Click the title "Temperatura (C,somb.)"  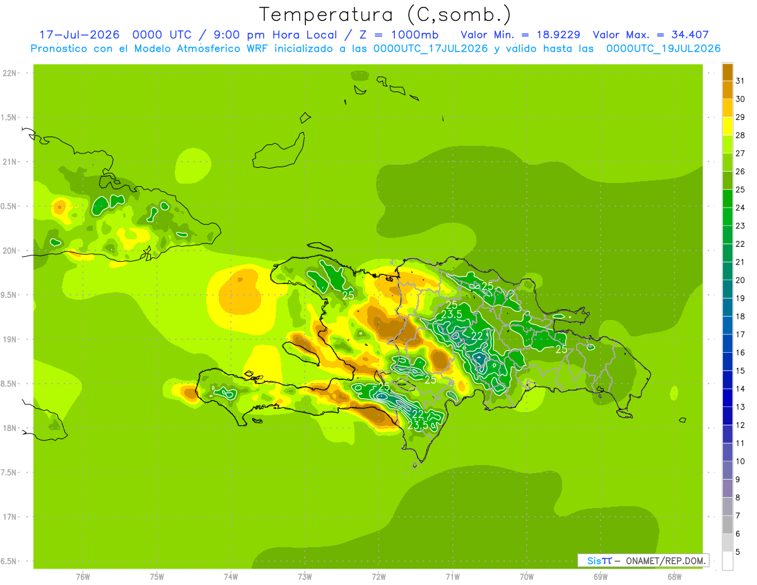click(385, 15)
